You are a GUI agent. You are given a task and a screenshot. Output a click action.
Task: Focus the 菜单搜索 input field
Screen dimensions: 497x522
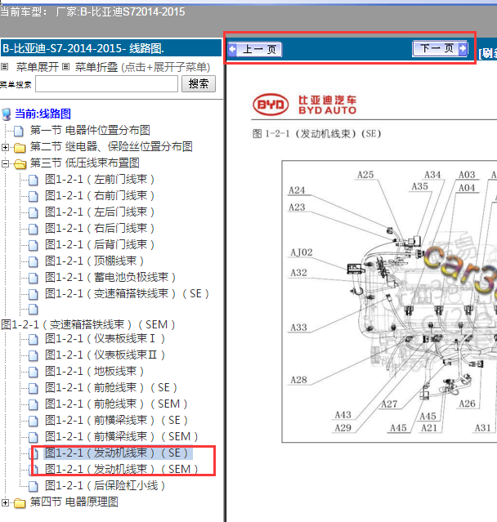(x=106, y=84)
